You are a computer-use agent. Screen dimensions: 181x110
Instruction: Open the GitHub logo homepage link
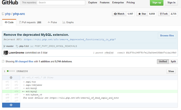[10, 3]
